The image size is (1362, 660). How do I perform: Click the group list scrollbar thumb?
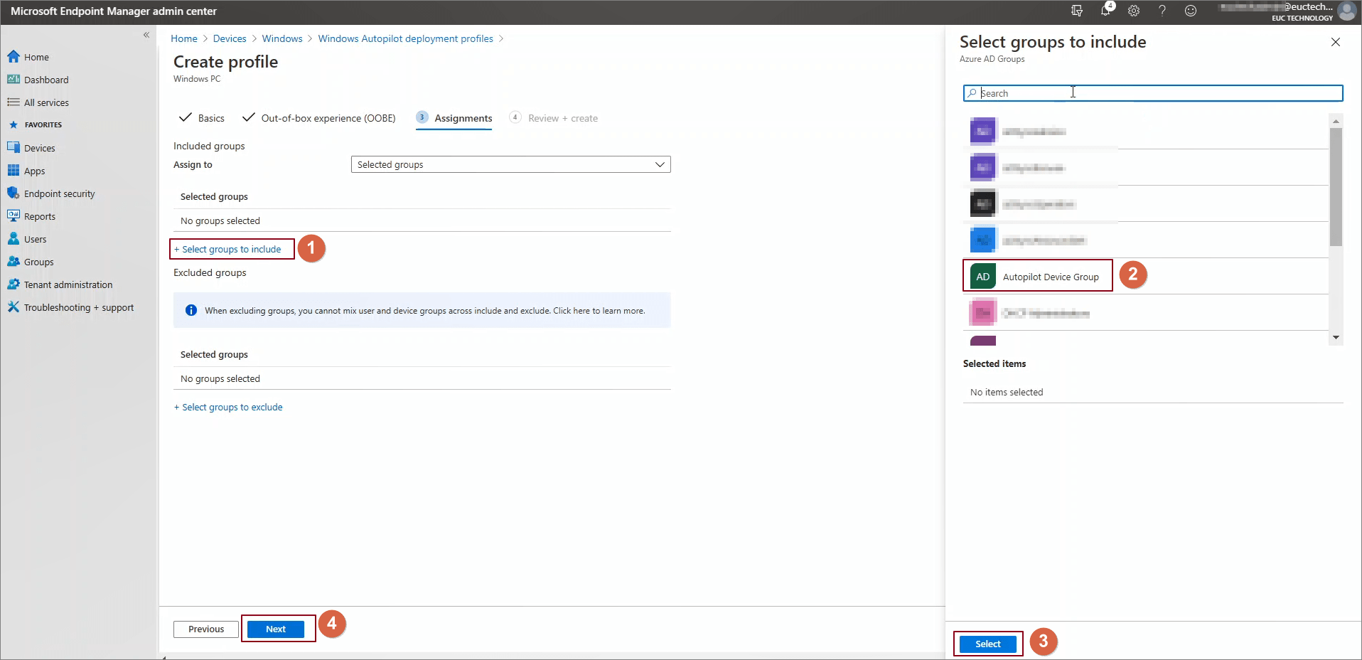point(1336,186)
